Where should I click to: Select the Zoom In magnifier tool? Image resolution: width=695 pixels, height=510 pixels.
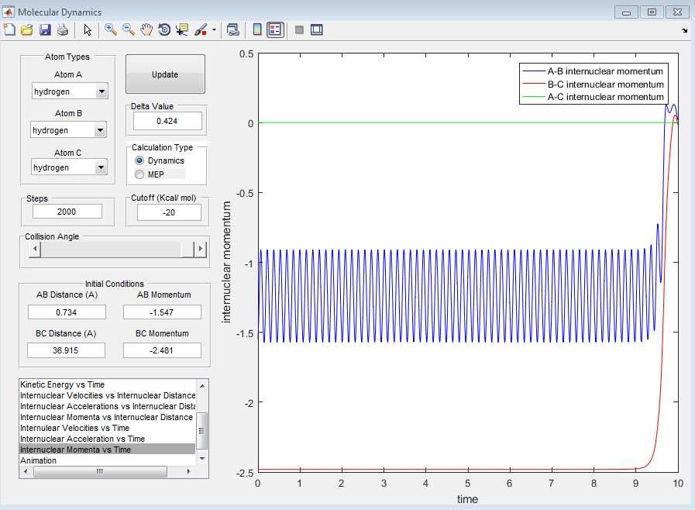111,29
